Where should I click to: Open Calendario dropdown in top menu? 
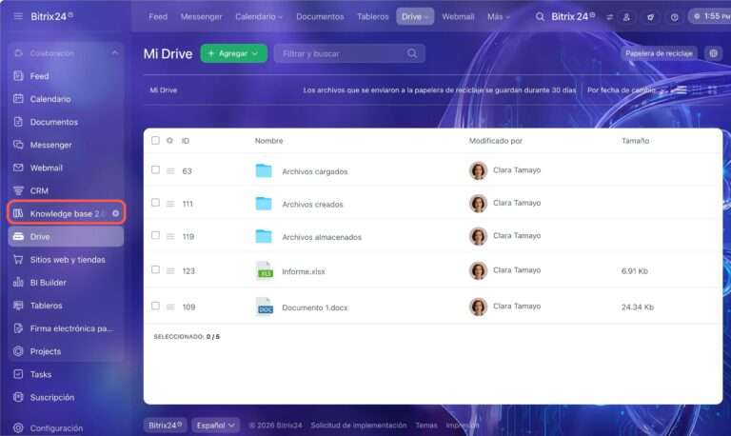tap(259, 17)
